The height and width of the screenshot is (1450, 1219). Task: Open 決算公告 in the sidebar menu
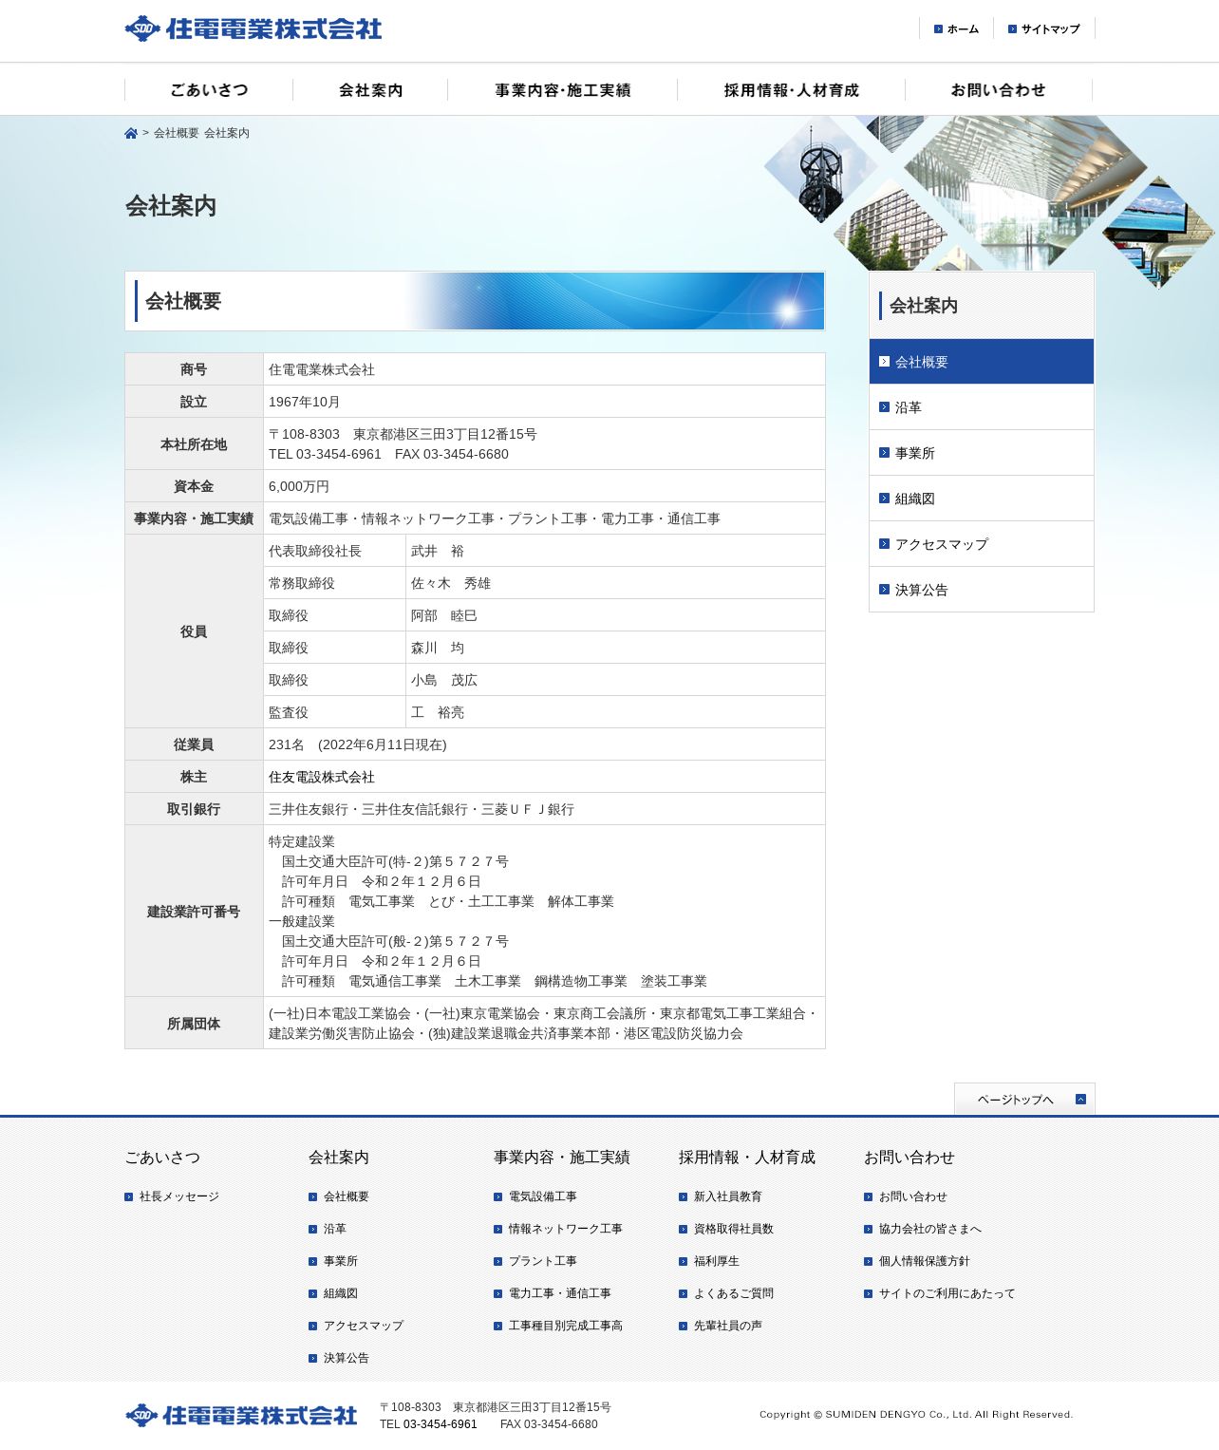pos(982,590)
